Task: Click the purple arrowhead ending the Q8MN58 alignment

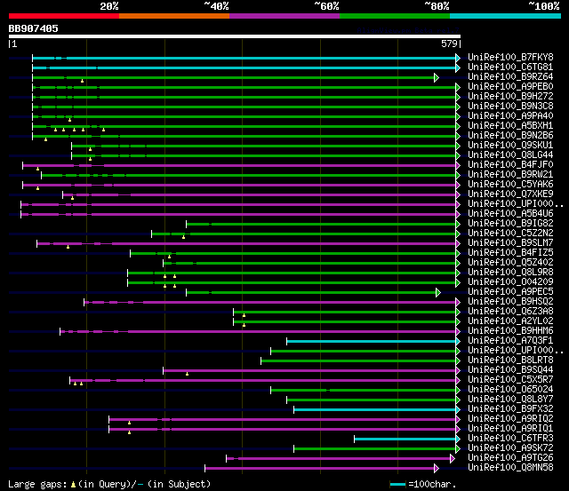Action: (x=437, y=469)
